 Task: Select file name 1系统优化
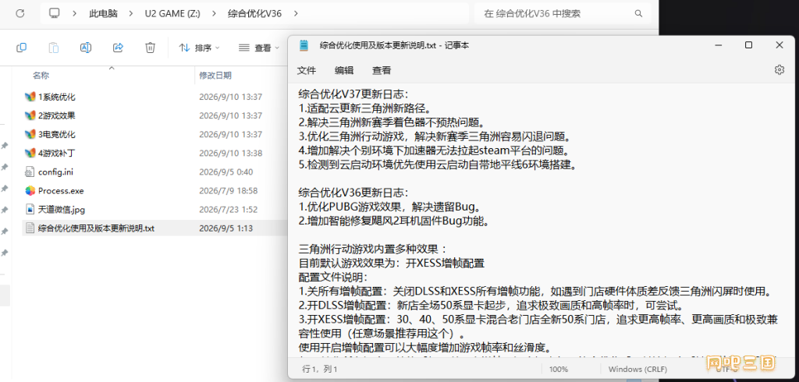pos(56,97)
